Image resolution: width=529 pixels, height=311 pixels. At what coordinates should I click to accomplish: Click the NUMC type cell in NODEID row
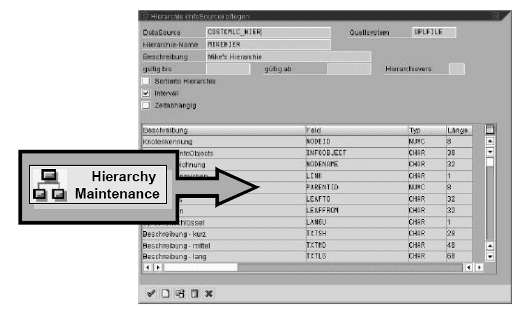coord(427,141)
